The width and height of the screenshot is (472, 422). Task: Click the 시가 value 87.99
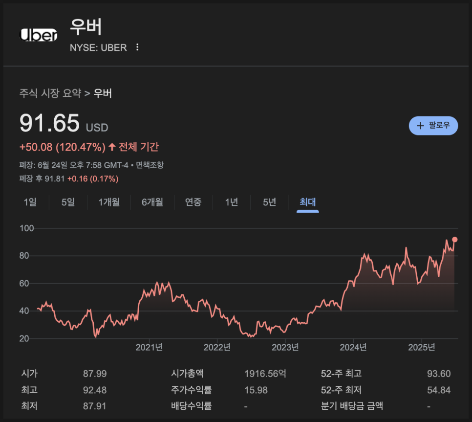click(95, 374)
